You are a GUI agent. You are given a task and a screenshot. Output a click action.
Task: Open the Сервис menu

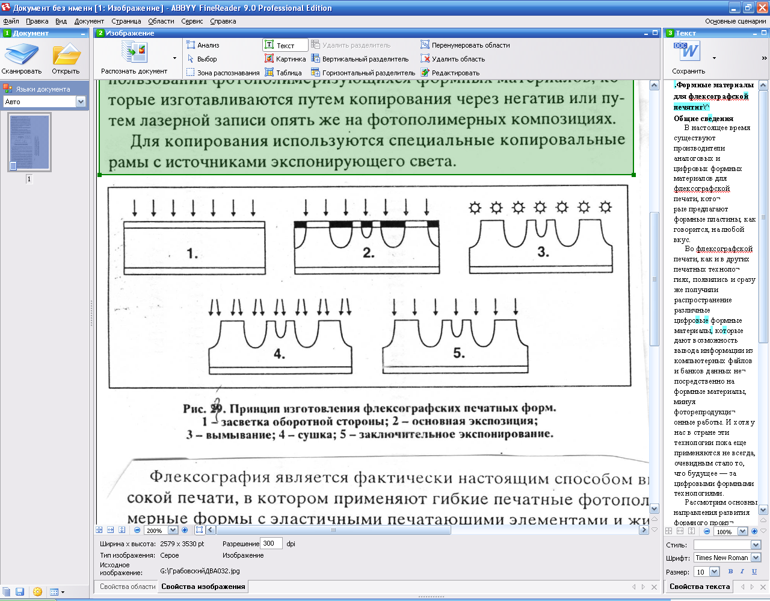click(192, 21)
